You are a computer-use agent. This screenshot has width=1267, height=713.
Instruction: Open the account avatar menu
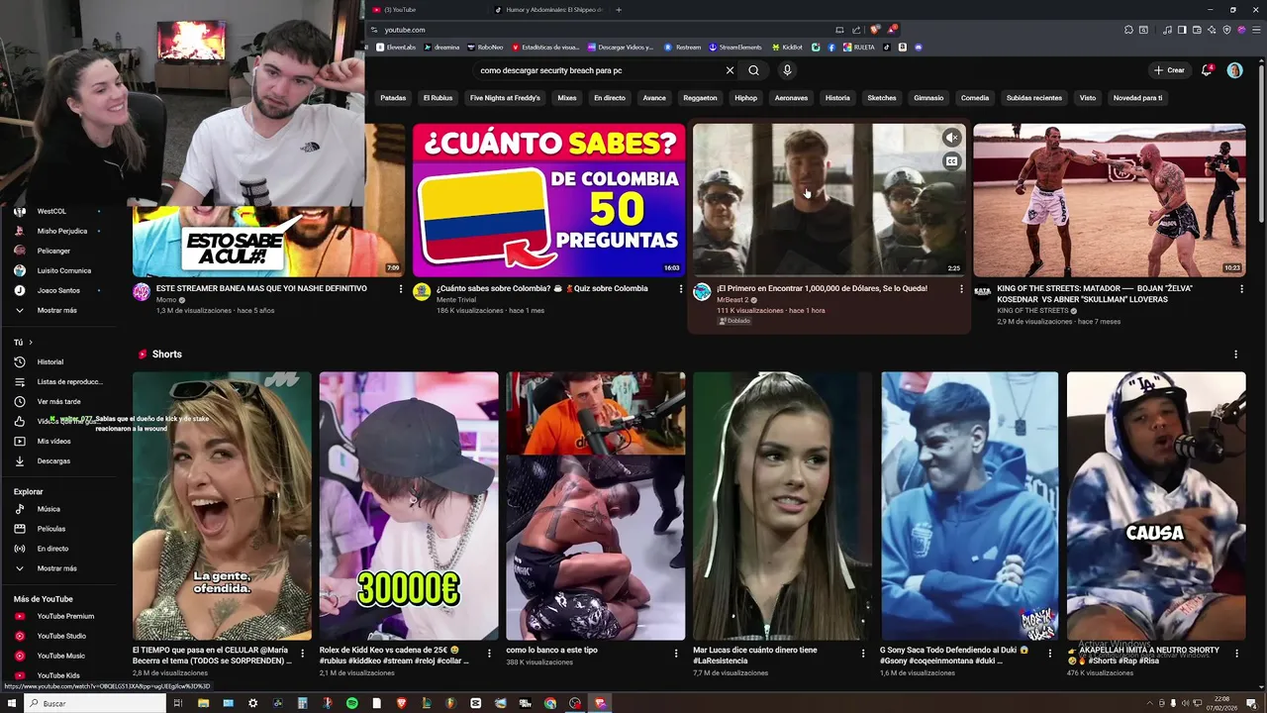click(x=1234, y=70)
